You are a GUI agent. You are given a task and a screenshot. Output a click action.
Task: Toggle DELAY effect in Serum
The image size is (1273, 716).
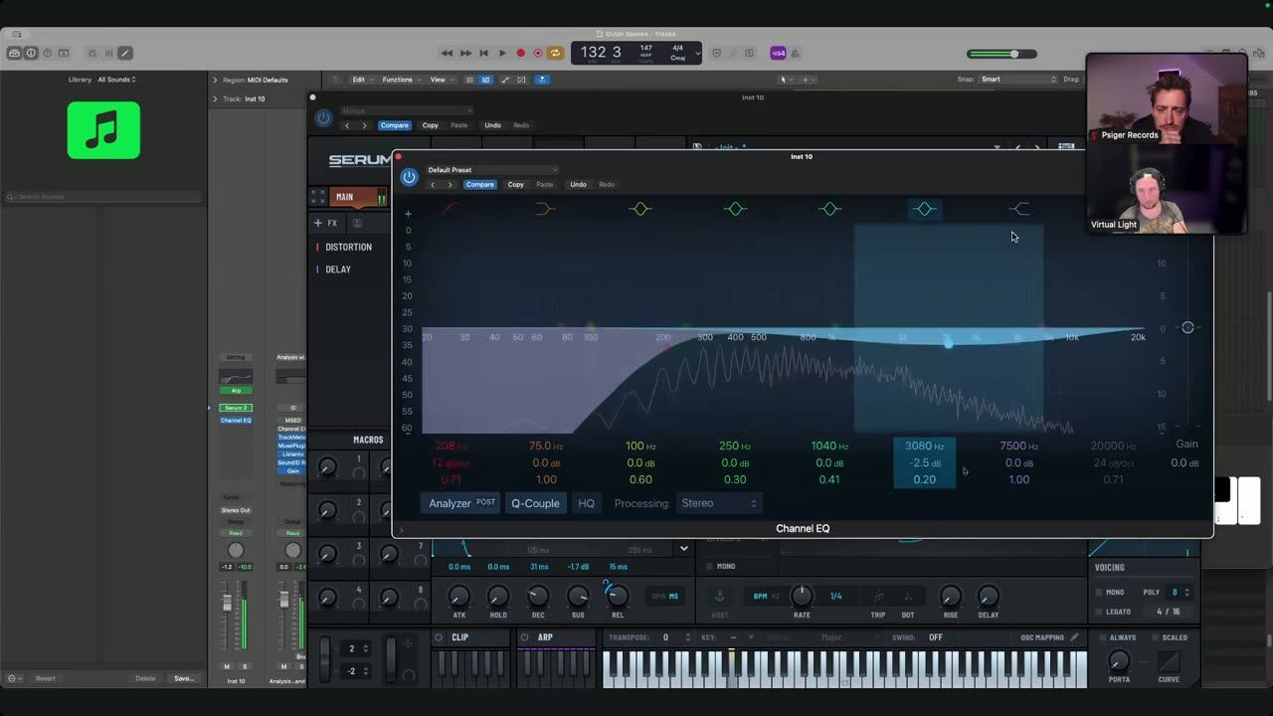pos(338,269)
